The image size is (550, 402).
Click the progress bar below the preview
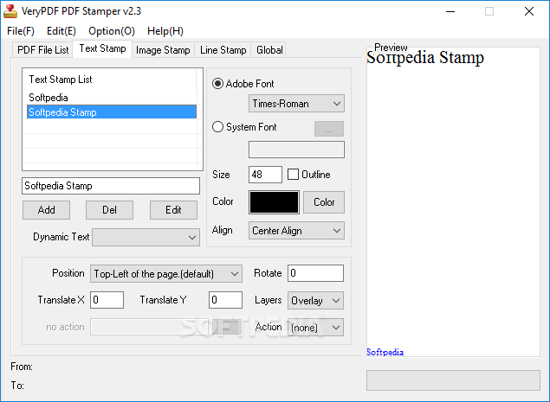click(x=453, y=380)
